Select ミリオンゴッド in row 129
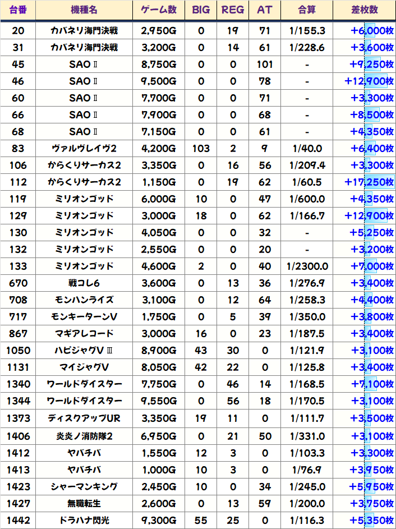Screen dimensions: 396x529 84,216
